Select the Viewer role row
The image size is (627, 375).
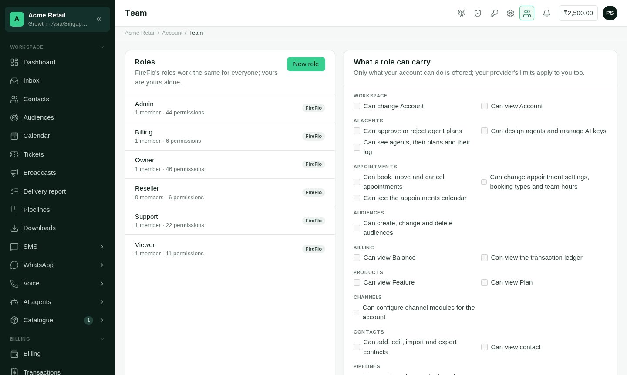click(x=230, y=249)
